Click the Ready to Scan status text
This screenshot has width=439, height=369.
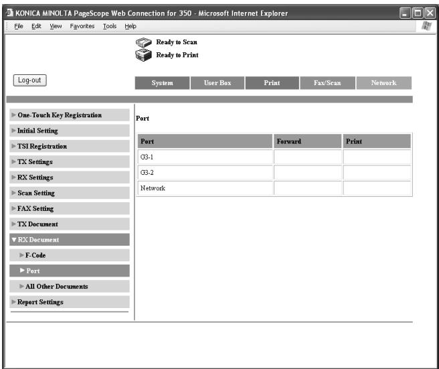click(x=177, y=42)
